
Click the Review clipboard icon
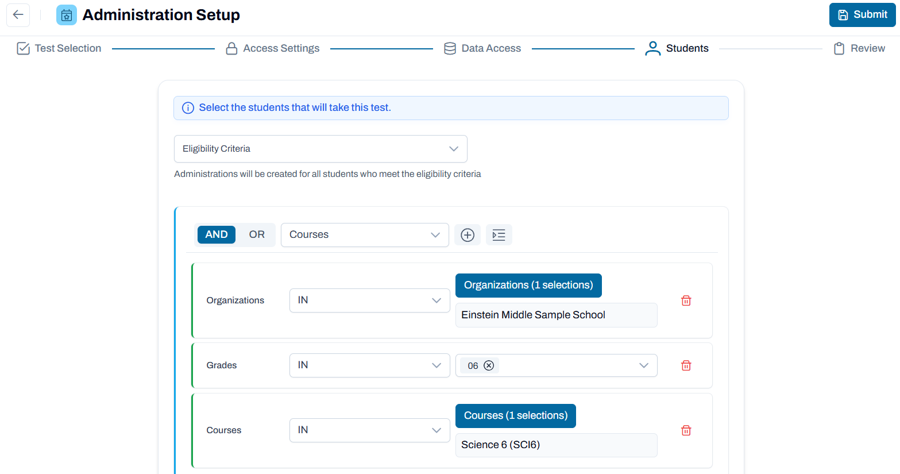point(839,48)
